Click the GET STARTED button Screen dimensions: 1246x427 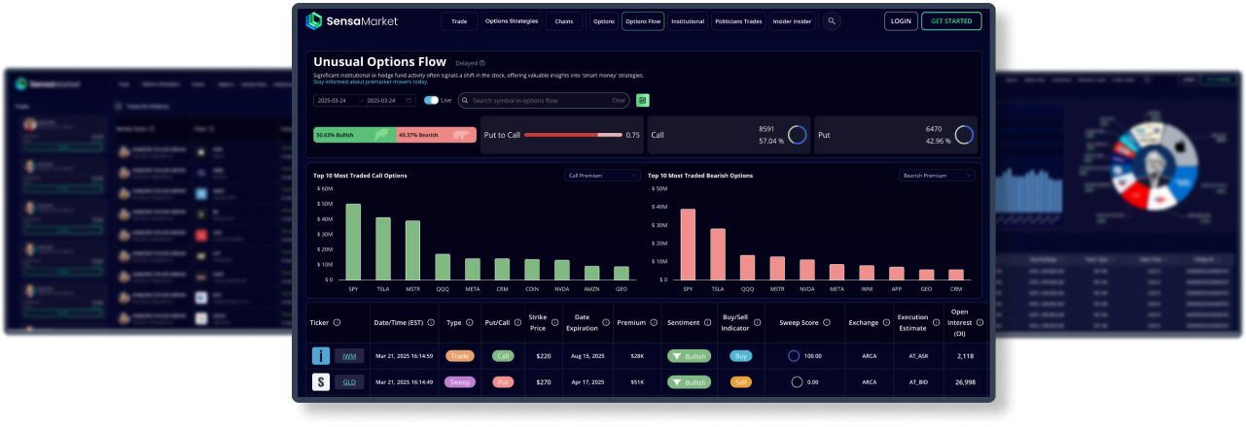[x=951, y=20]
